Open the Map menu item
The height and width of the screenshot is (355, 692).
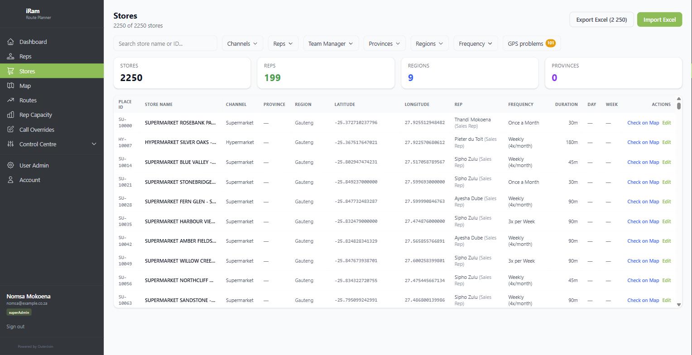tap(52, 86)
